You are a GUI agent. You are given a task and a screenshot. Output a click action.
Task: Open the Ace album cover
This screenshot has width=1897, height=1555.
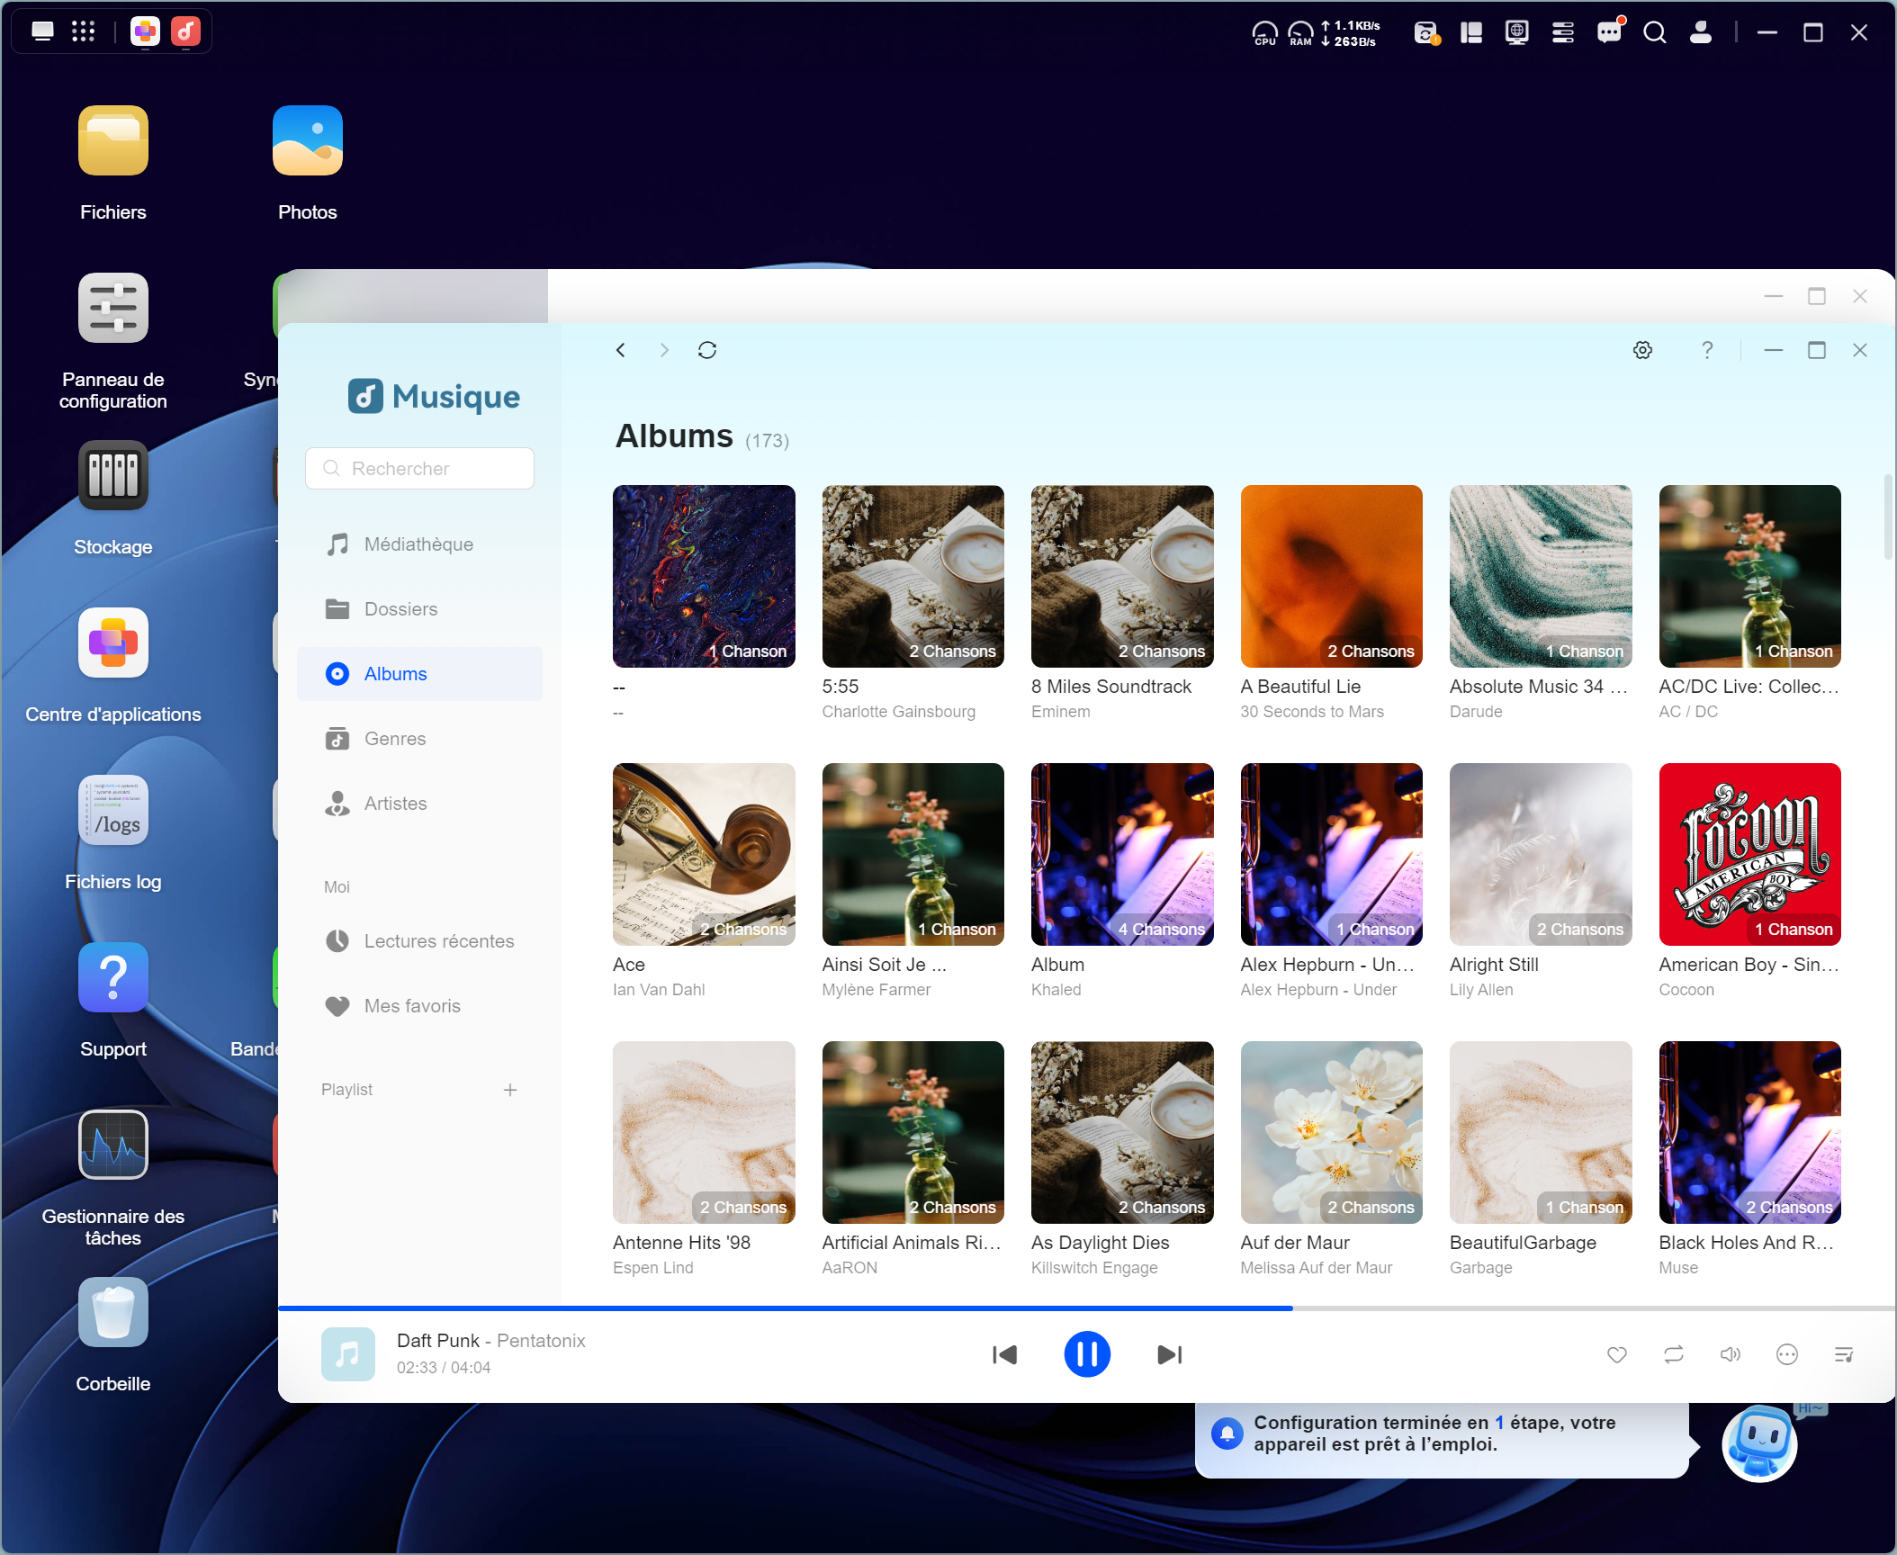click(x=704, y=854)
